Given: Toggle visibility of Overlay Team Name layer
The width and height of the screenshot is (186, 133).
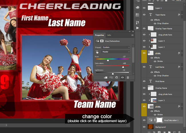Looking at the screenshot, I should tap(144, 28).
